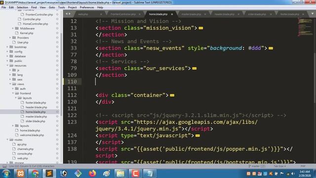Open FrontenController.php in the sidebar
This screenshot has width=316, height=178.
tap(39, 14)
